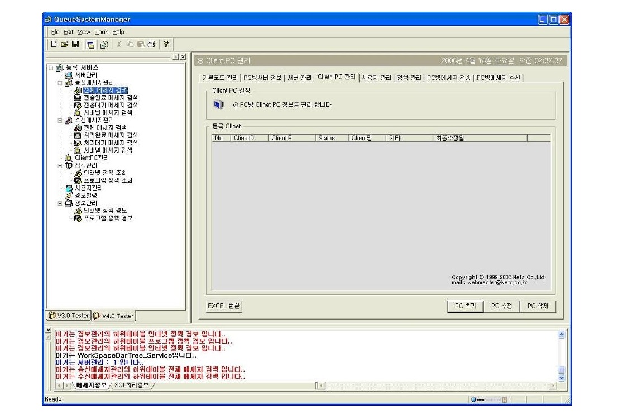
Task: Switch to the 서버 관리 tab
Action: tap(299, 78)
